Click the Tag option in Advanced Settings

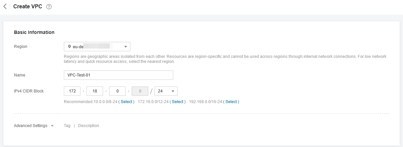67,126
